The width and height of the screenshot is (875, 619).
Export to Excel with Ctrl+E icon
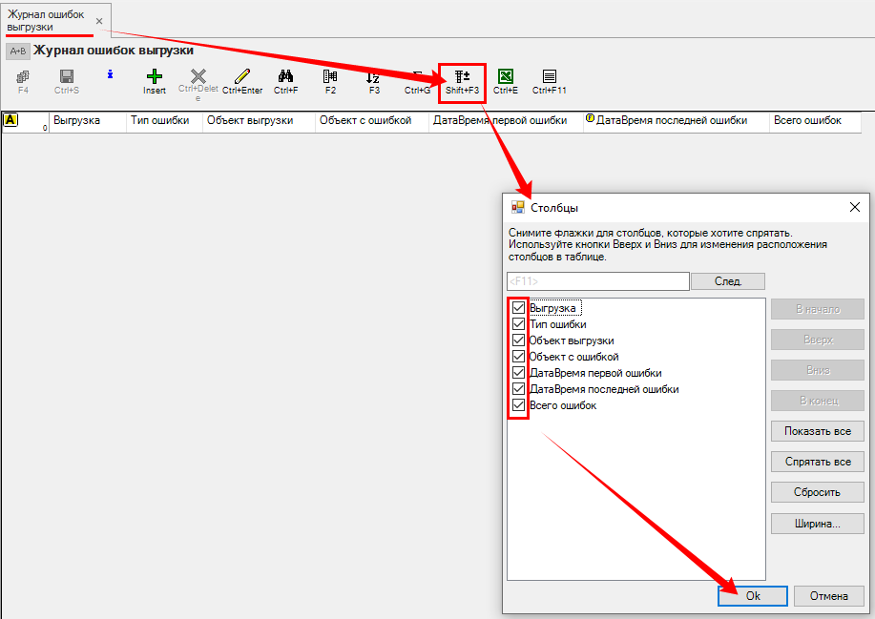pos(506,76)
